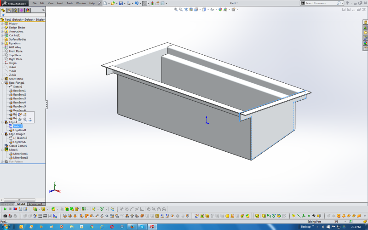Click the Print icon
Screen dimensions: 368x230
pyautogui.click(x=128, y=3)
